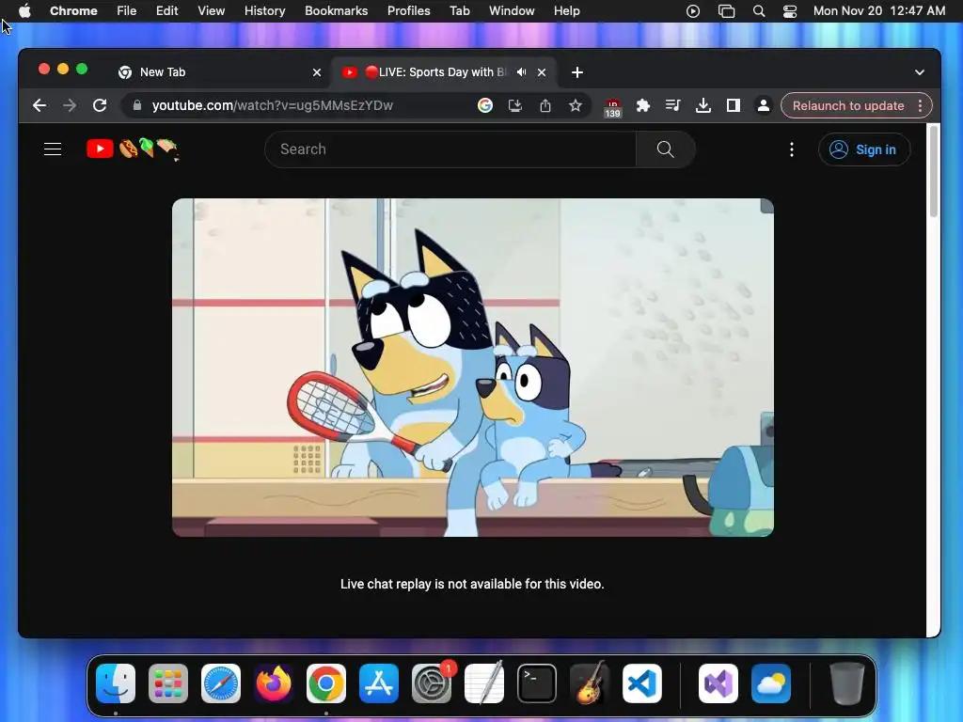
Task: Open the extension with 139 badge
Action: (x=612, y=107)
